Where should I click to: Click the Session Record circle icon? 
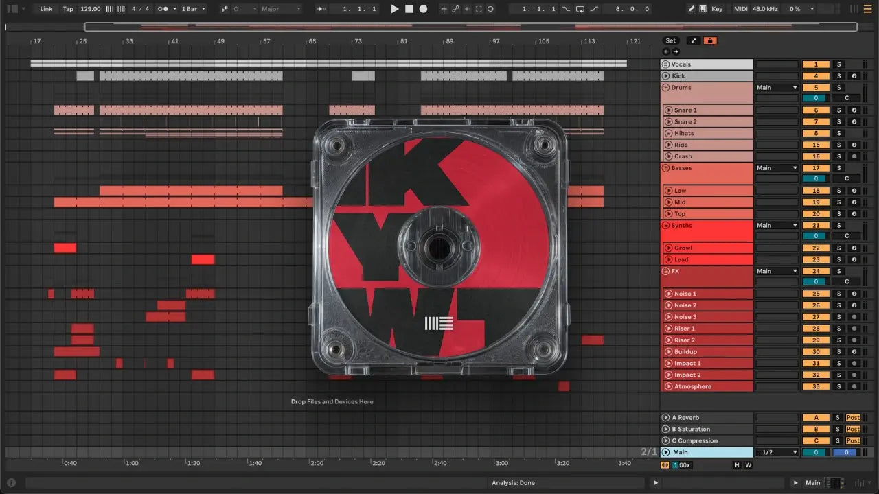490,9
